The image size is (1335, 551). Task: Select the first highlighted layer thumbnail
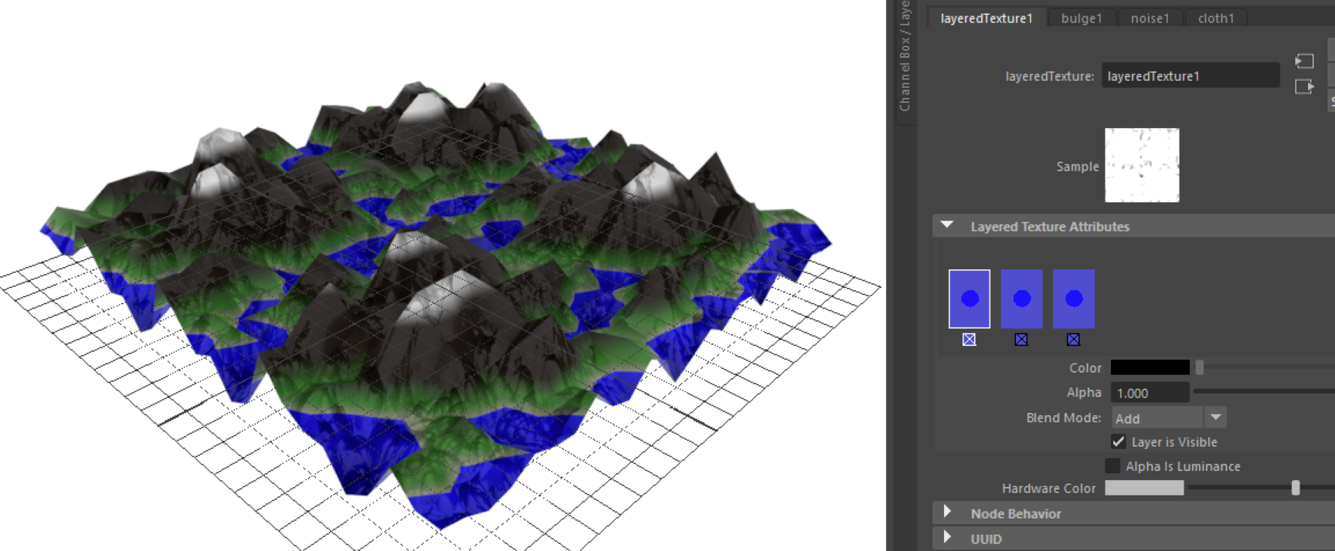click(x=970, y=299)
